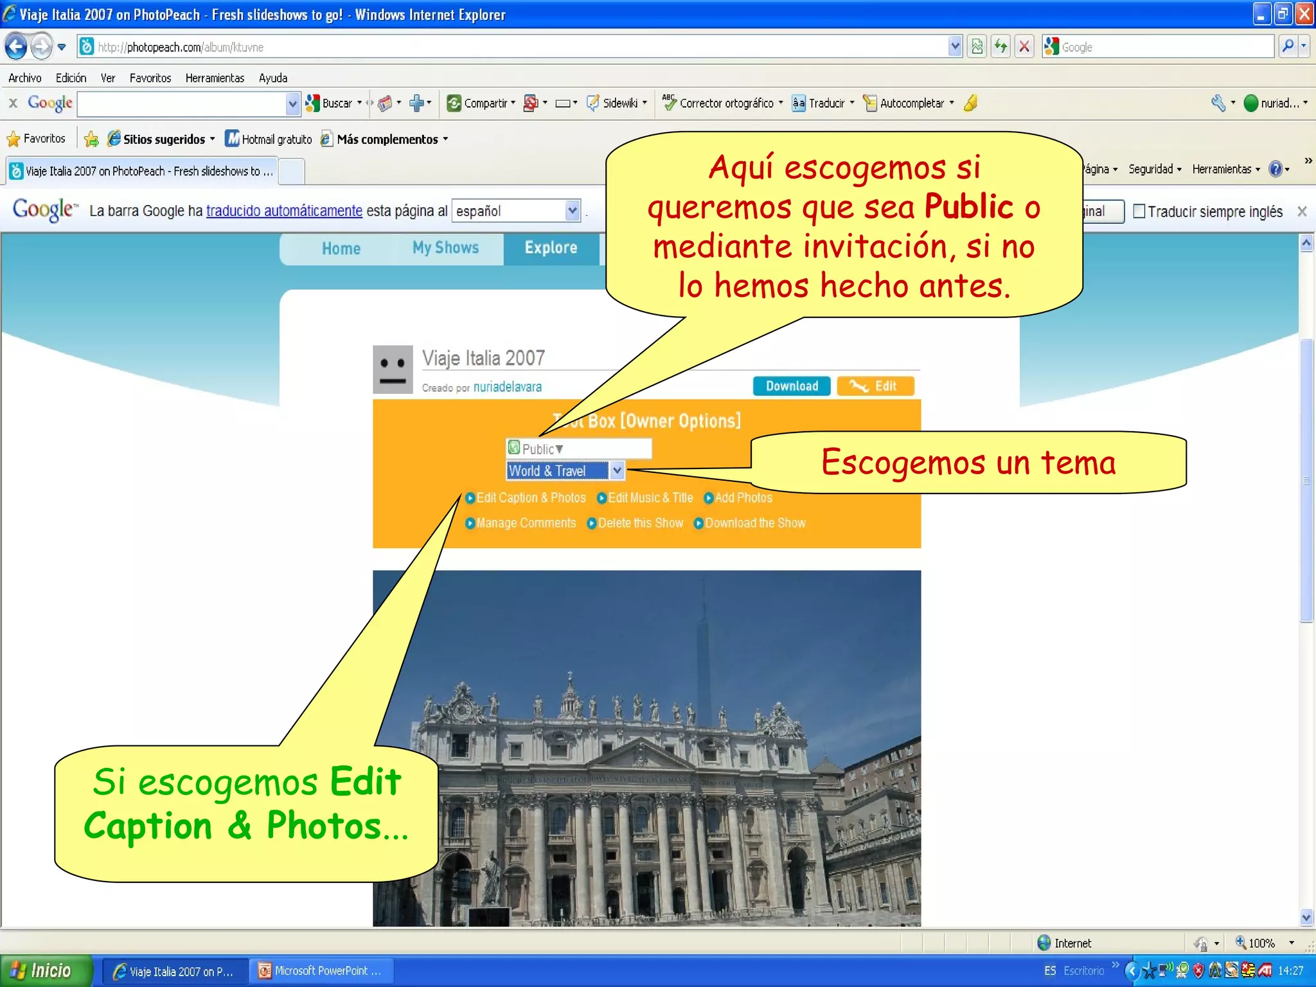Click the user avatar face thumbnail
The height and width of the screenshot is (987, 1316).
point(393,369)
